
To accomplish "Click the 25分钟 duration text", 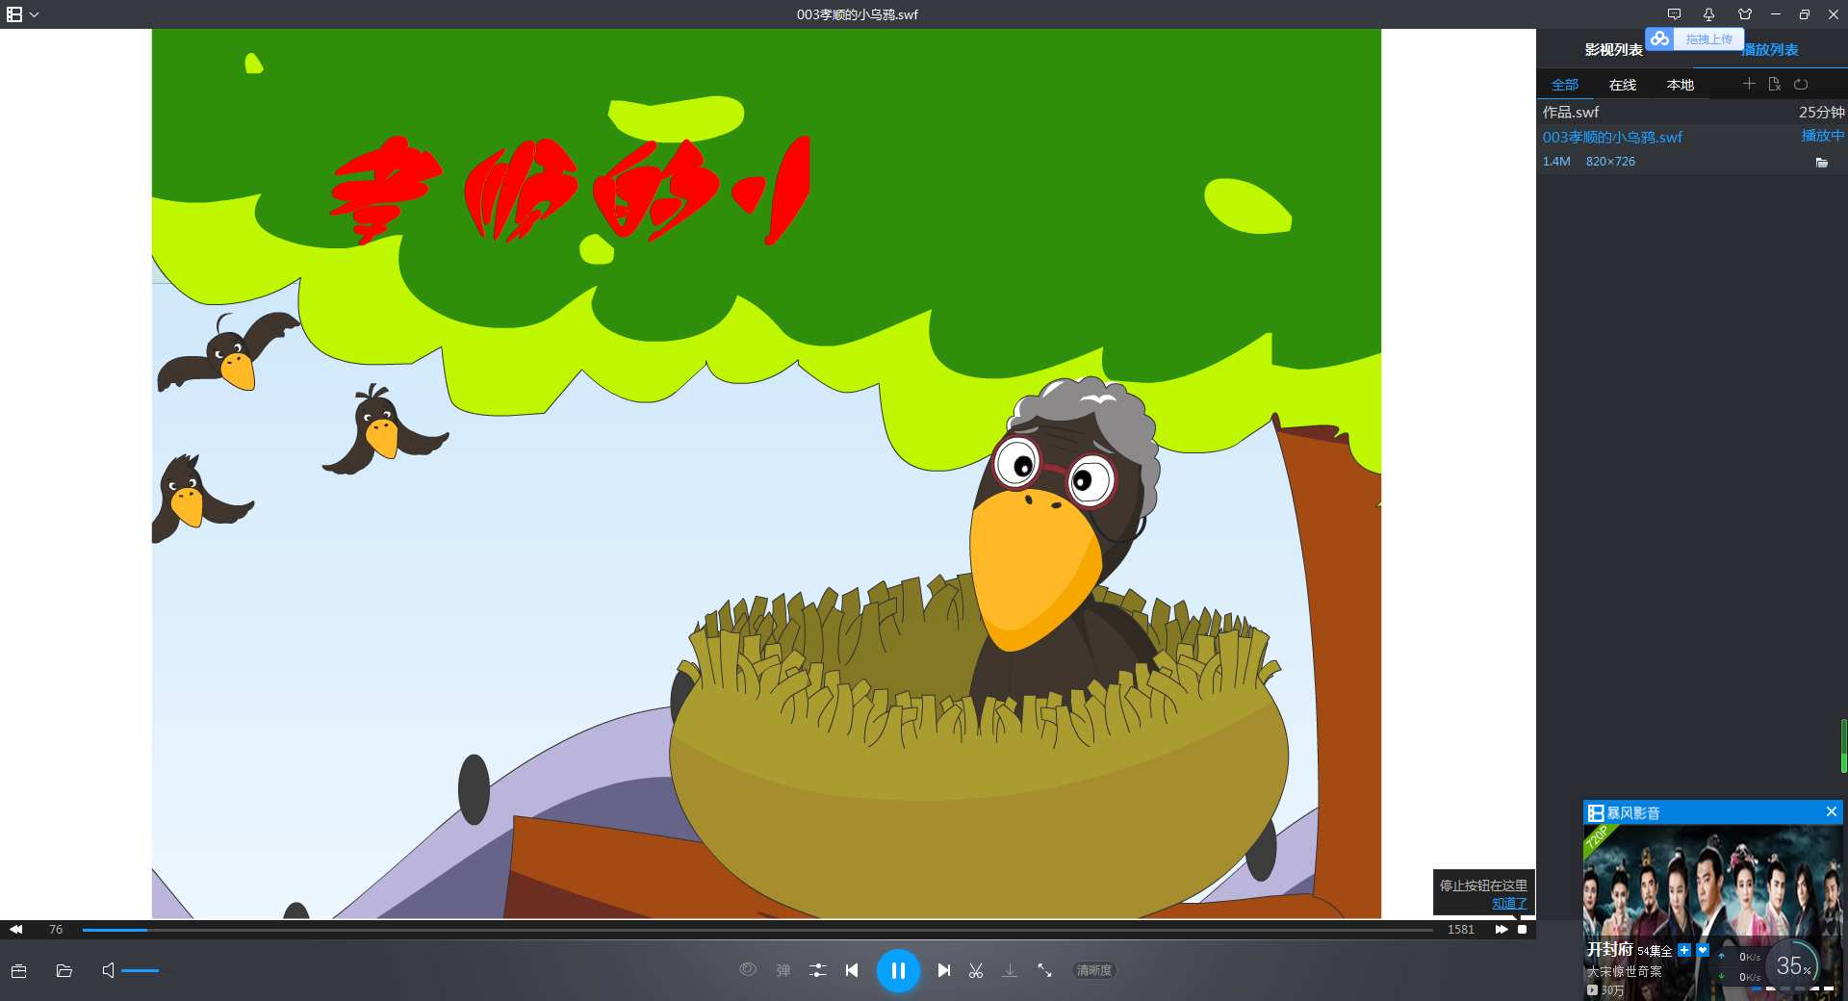I will [x=1822, y=112].
